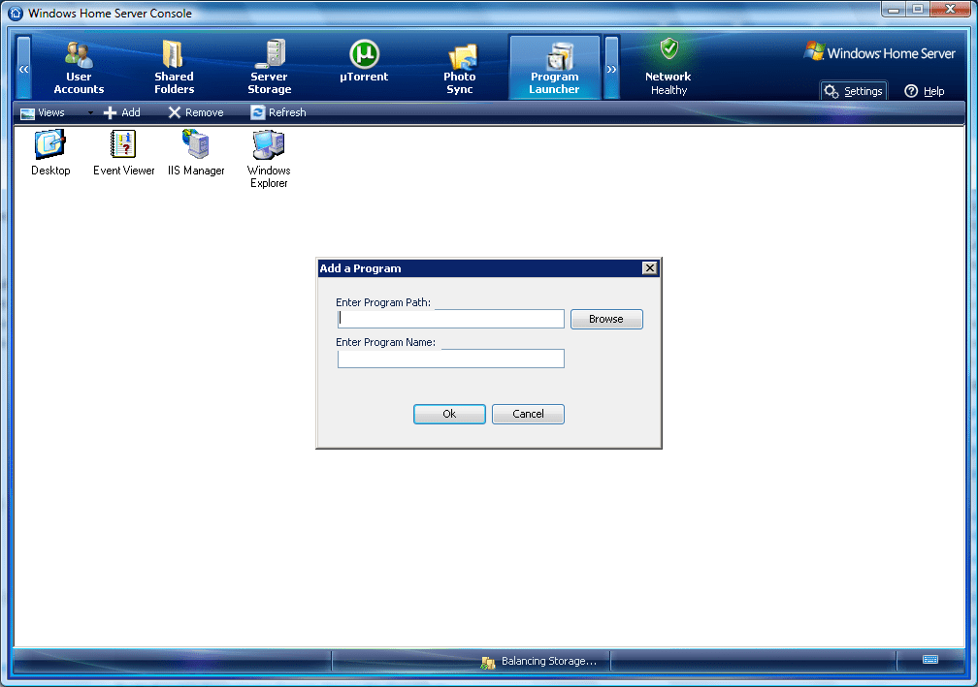
Task: Confirm the dialog with Ok
Action: (x=449, y=414)
